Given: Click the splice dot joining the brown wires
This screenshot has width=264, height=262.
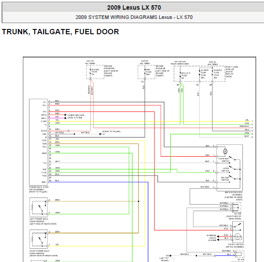Looking at the screenshot, I should pyautogui.click(x=139, y=201).
